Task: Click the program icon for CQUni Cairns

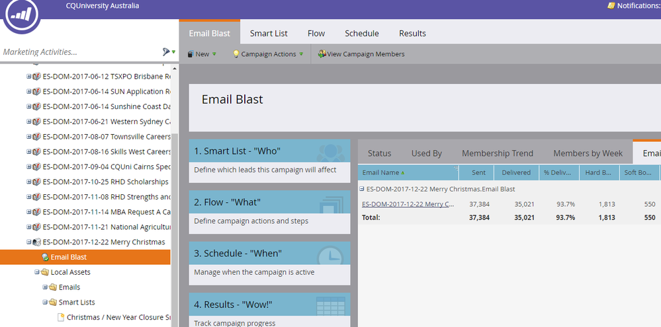Action: [36, 166]
